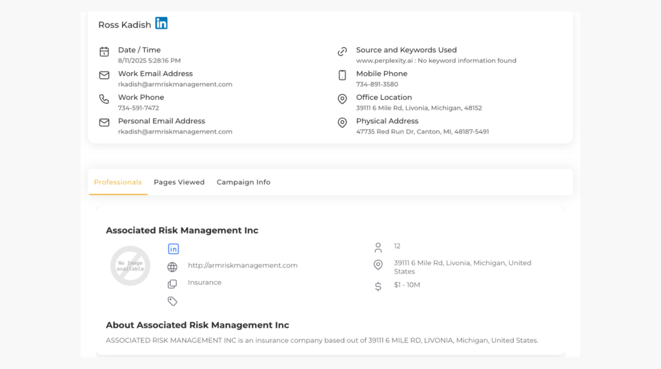Click the No Image available company thumbnail

[130, 266]
